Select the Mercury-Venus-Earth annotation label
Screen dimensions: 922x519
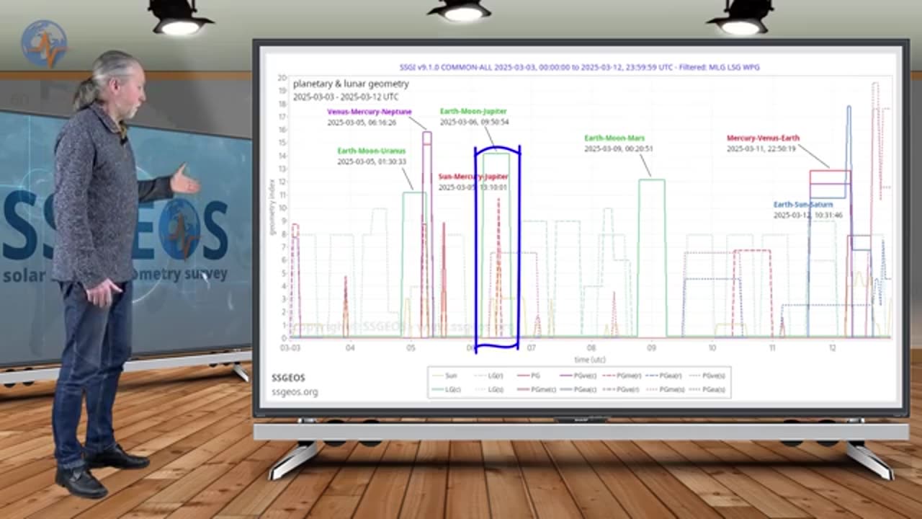click(x=763, y=138)
